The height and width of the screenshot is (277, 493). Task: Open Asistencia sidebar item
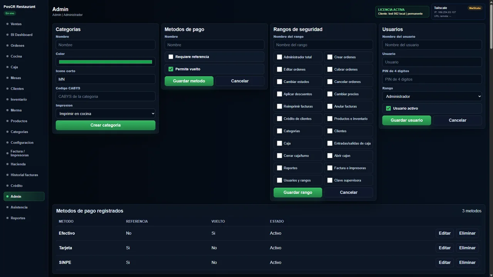coord(24,207)
